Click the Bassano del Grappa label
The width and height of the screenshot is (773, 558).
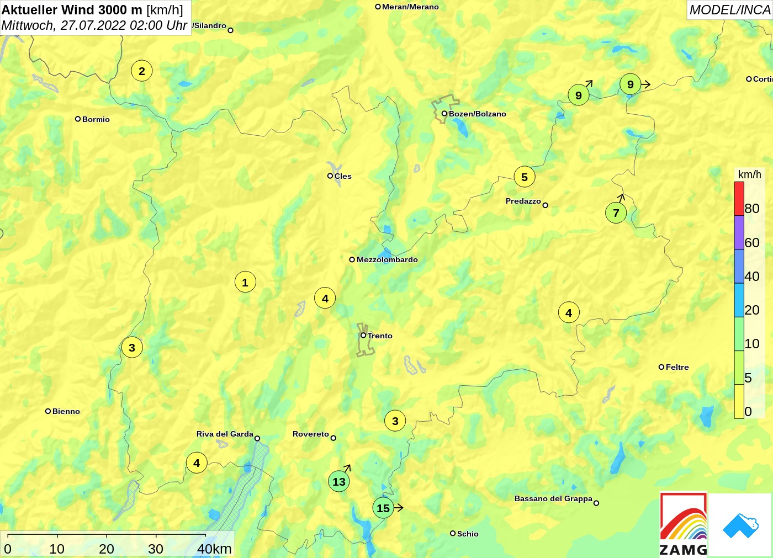[x=553, y=498]
